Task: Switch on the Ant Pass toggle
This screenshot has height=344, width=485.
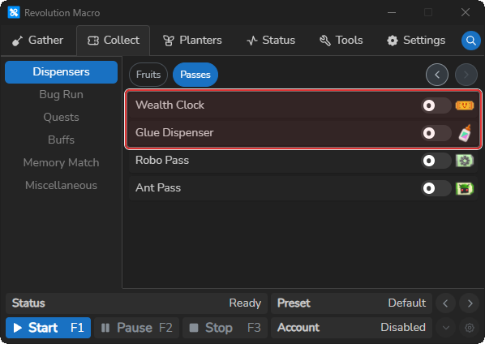Action: pos(436,188)
